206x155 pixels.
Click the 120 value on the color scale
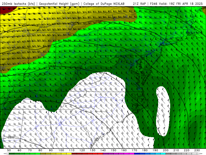coord(82,150)
